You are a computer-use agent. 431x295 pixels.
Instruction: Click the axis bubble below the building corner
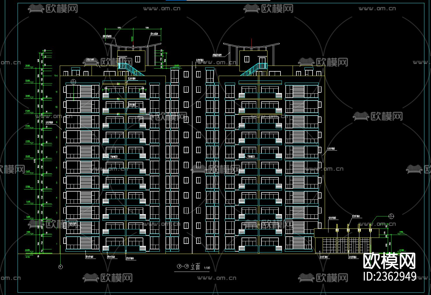tap(60, 267)
